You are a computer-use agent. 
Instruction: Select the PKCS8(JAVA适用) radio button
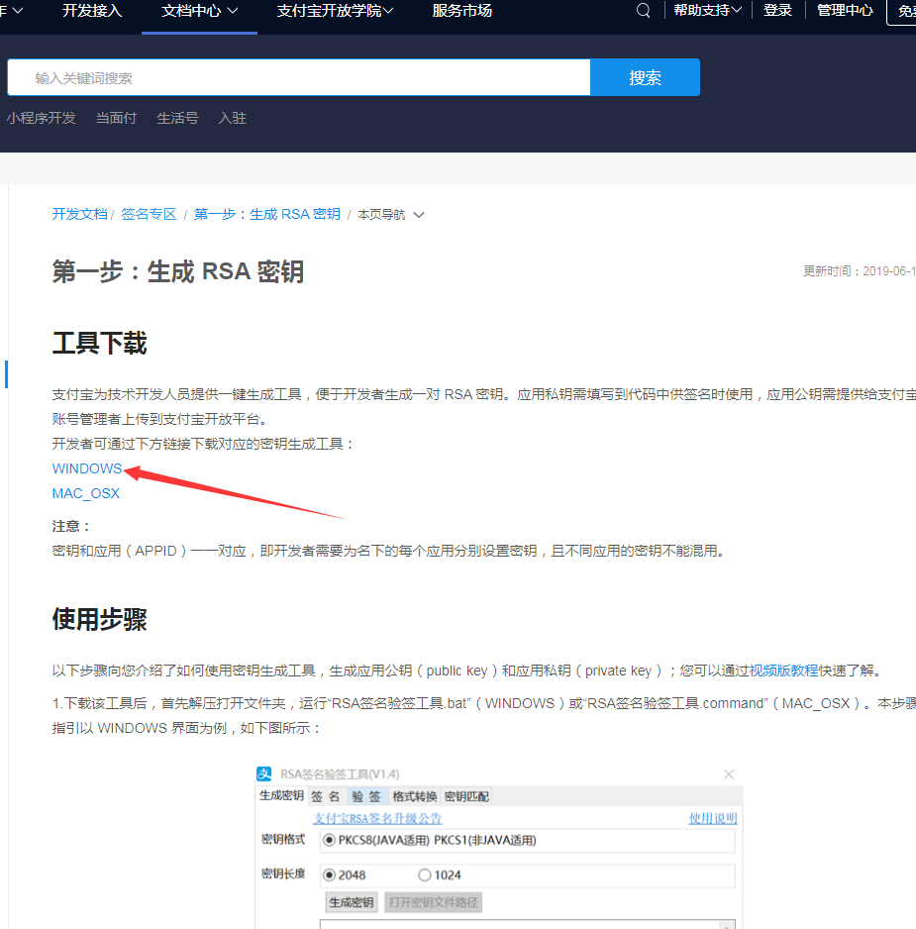click(330, 841)
